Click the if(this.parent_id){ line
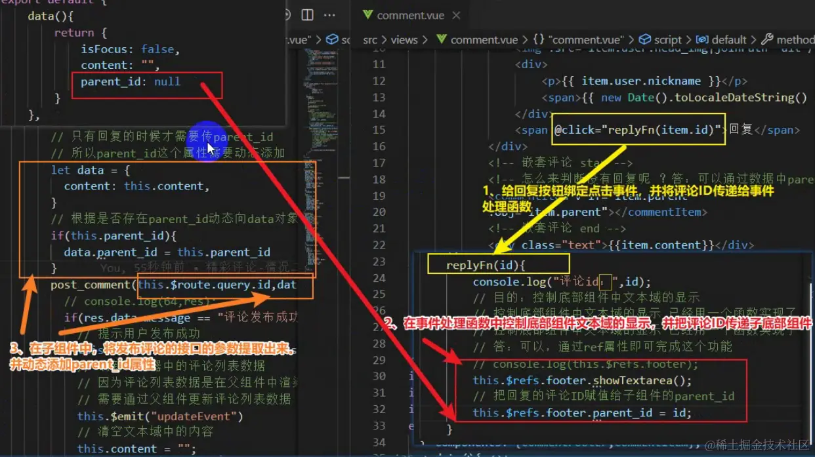This screenshot has width=815, height=457. point(114,235)
